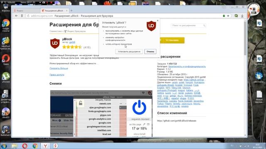Click the uBlock shield logo in dialog
The width and height of the screenshot is (266, 149).
(151, 26)
